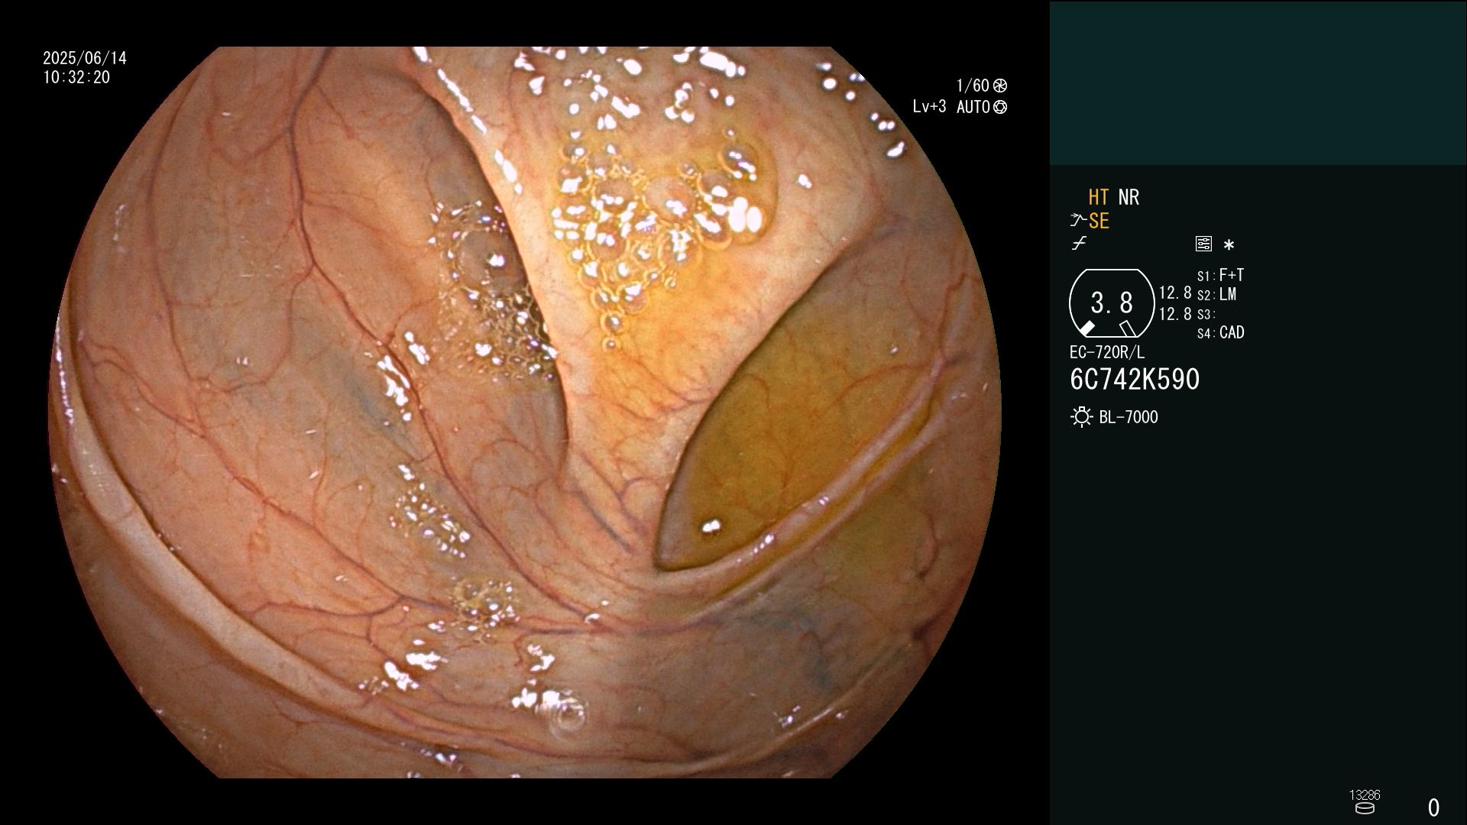Viewport: 1467px width, 825px height.
Task: Click the filled forceps channel marker in scope diagram
Action: point(1086,328)
